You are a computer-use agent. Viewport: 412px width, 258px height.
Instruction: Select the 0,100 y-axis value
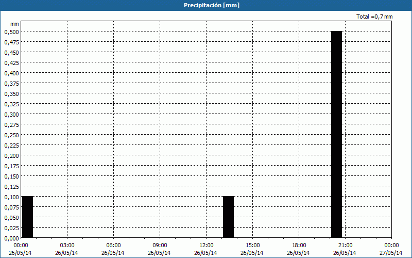[11, 197]
